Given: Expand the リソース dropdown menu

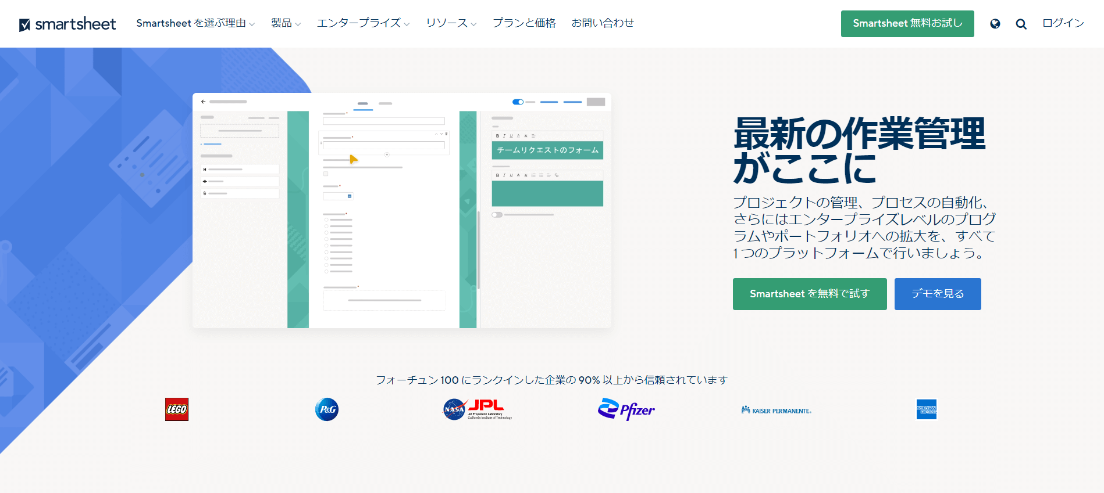Looking at the screenshot, I should coord(451,23).
